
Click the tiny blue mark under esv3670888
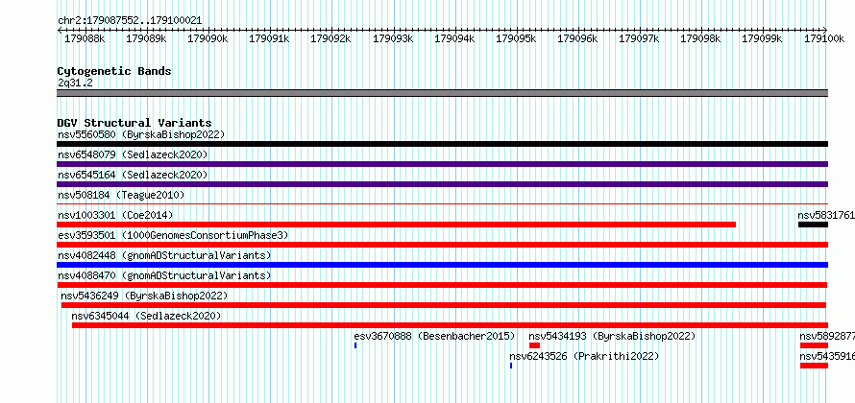(355, 345)
